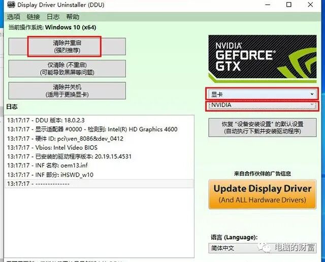Click the NVIDIA GeForce GTX logo image
This screenshot has height=262, width=325.
[x=263, y=59]
